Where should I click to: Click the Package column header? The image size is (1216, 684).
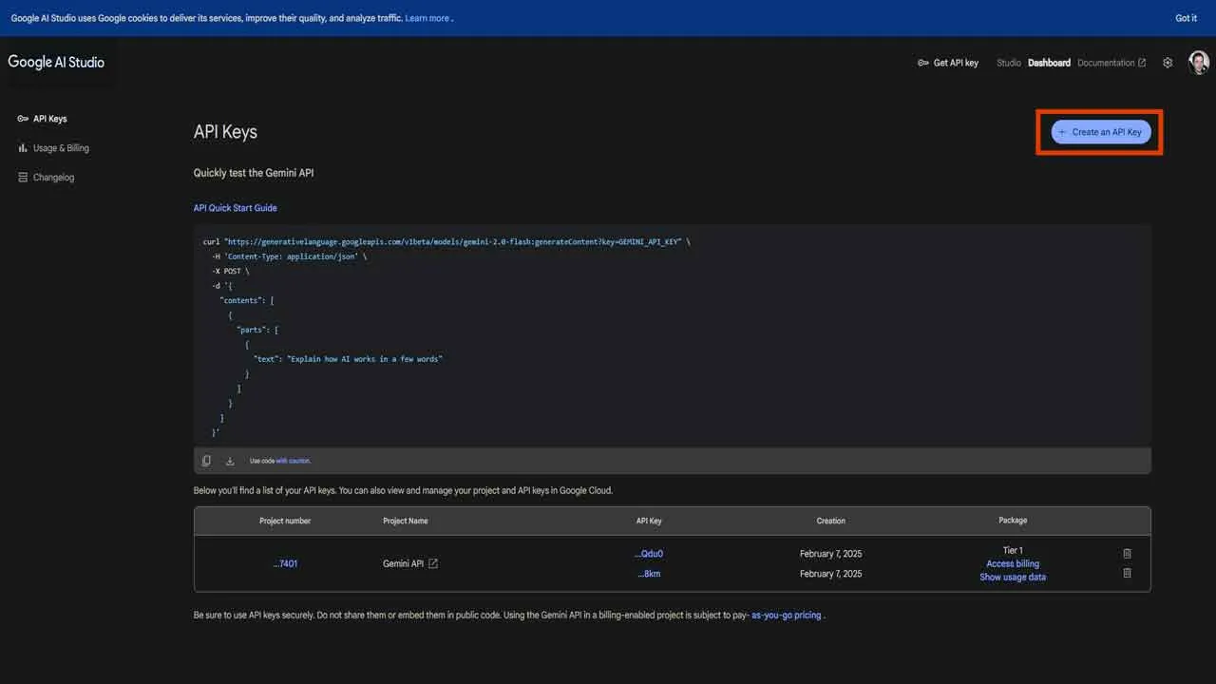coord(1013,521)
